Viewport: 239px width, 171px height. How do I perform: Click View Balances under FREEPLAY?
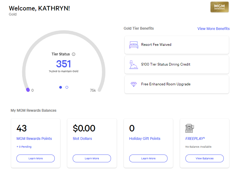[x=205, y=158]
